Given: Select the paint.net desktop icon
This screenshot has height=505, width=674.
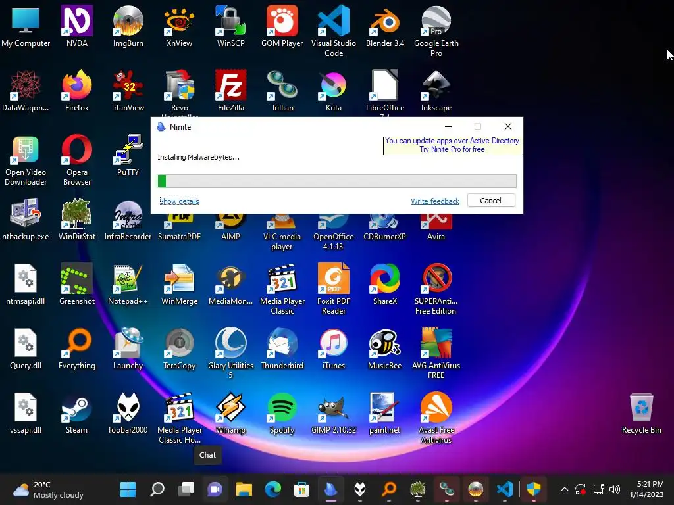Looking at the screenshot, I should (x=384, y=413).
